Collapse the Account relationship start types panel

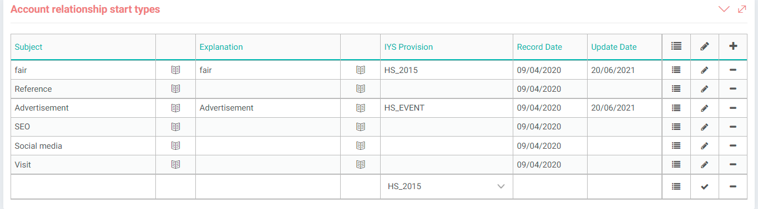click(724, 9)
